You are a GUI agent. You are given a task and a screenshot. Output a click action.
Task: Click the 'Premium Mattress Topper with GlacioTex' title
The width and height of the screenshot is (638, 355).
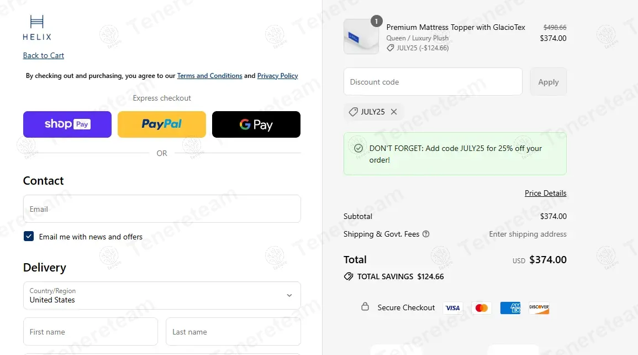click(x=456, y=27)
